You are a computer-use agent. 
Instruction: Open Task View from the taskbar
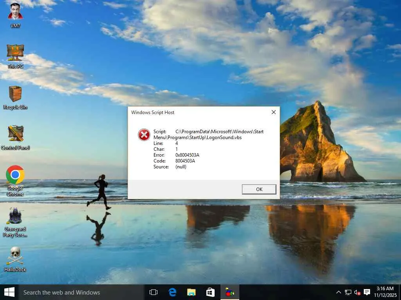coord(154,292)
